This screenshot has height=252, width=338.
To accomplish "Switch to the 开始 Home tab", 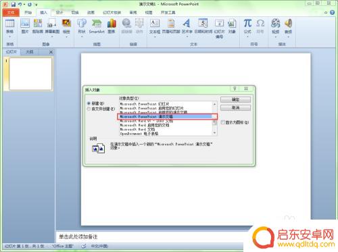I will tap(28, 12).
